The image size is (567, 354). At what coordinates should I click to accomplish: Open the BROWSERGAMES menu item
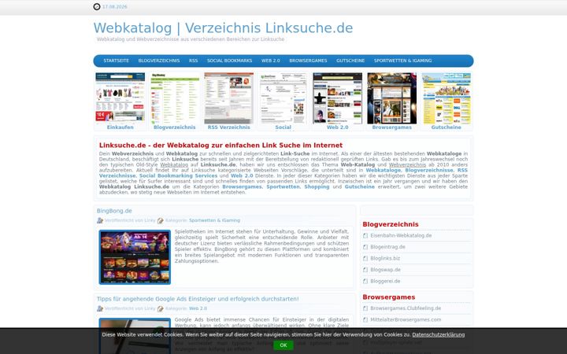point(308,61)
